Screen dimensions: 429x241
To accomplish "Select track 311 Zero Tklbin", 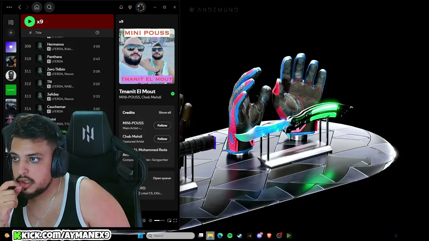I will 67,71.
